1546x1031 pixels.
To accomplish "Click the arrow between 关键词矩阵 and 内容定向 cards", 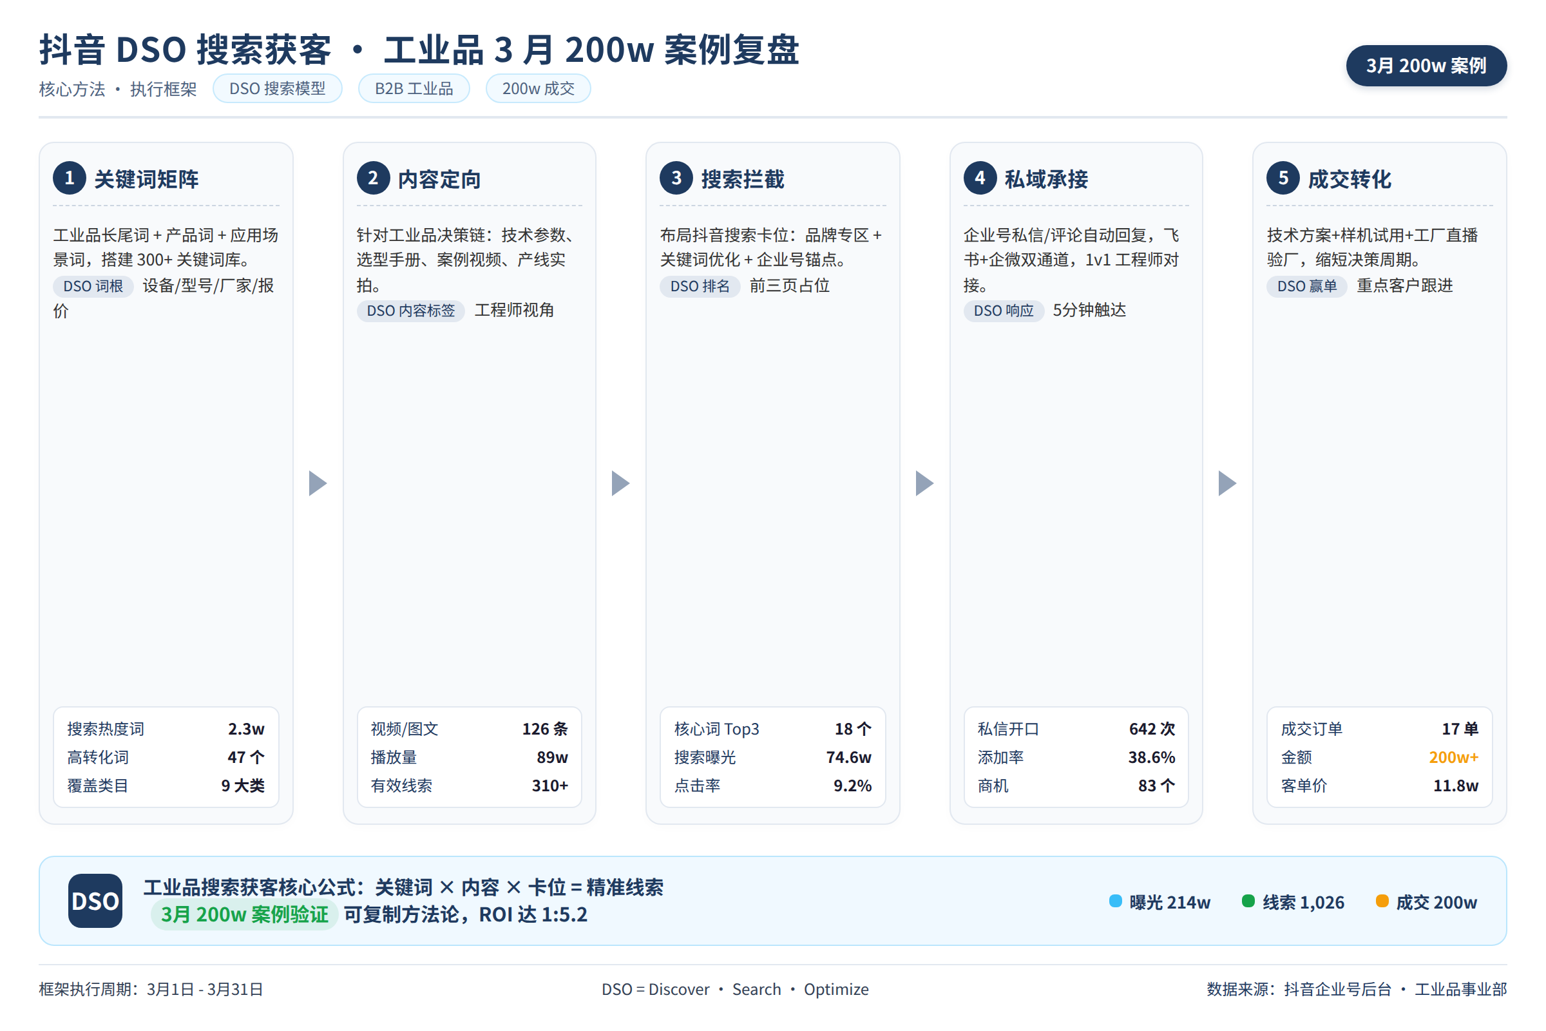I will pos(318,483).
